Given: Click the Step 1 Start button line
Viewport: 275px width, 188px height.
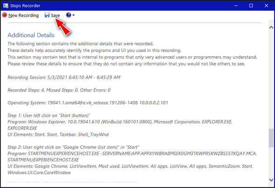Looking at the screenshot, I should [x=49, y=115].
